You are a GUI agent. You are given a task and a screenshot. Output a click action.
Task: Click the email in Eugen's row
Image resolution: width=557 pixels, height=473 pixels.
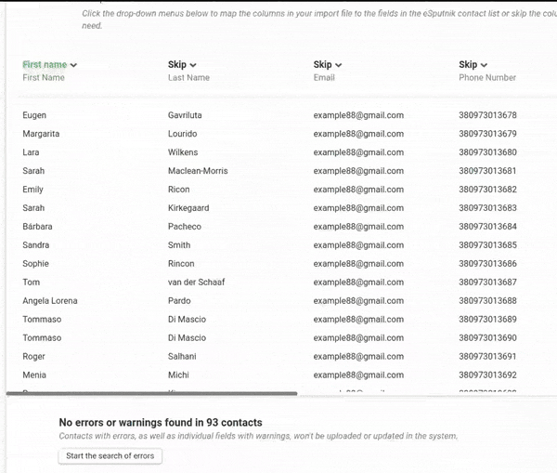[358, 115]
